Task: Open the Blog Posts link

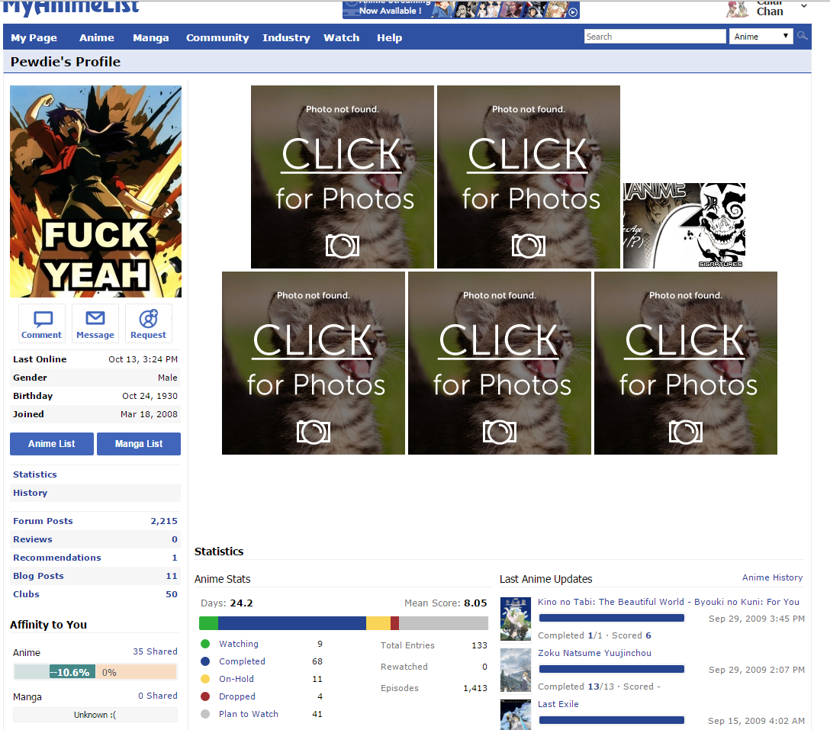Action: click(39, 576)
